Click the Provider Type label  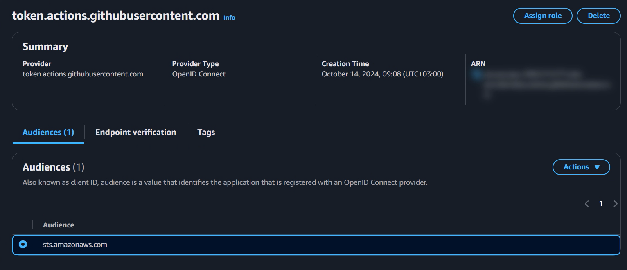click(x=196, y=64)
